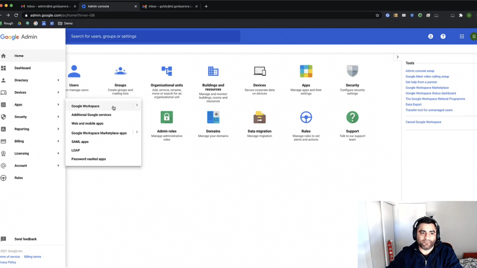Open the Rules steering wheel card icon
The width and height of the screenshot is (477, 268).
click(306, 117)
